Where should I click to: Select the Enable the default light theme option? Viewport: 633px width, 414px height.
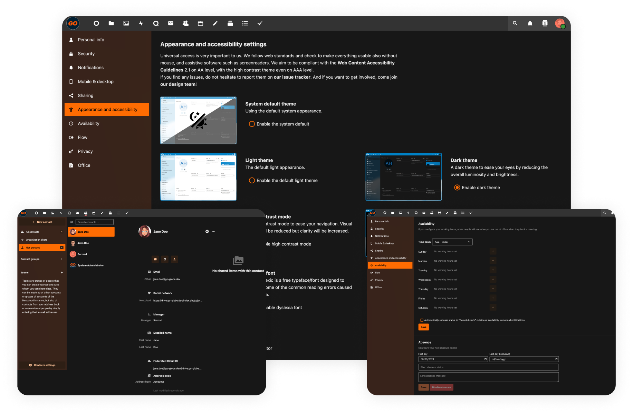pos(252,181)
